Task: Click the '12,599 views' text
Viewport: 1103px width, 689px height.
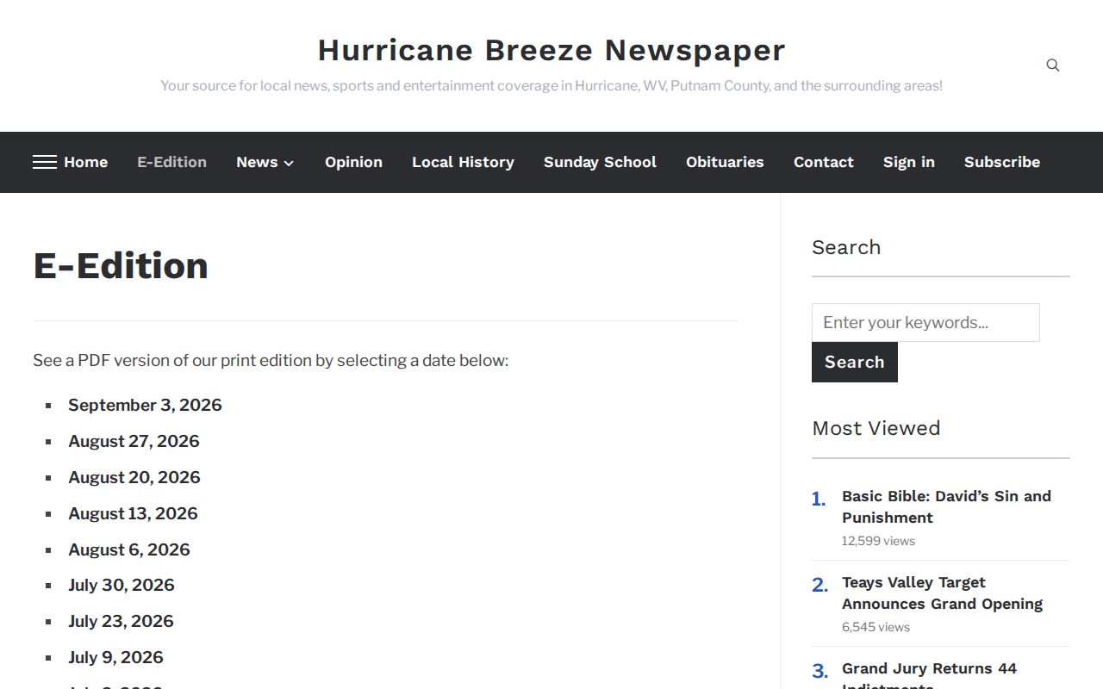Action: coord(878,541)
